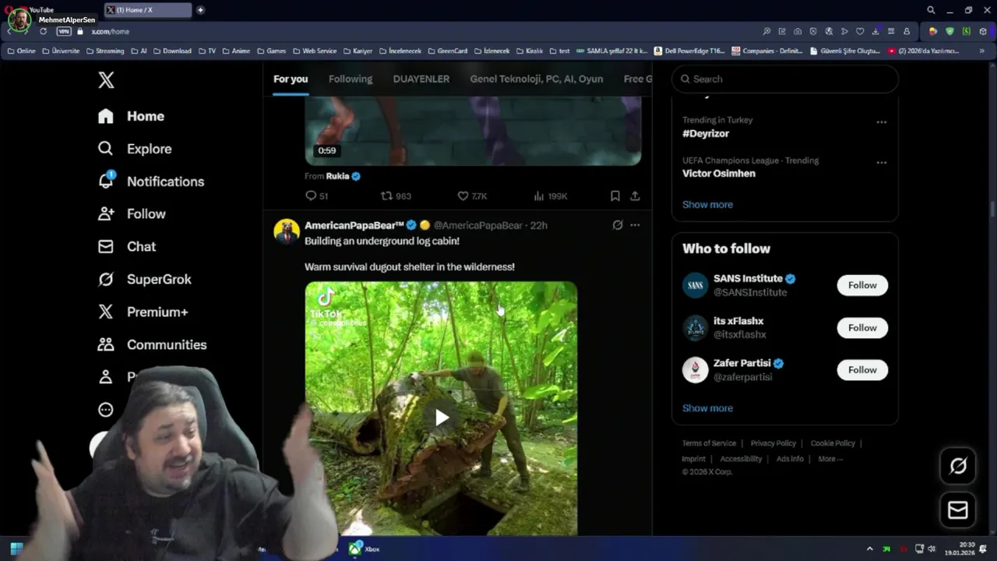The image size is (997, 561).
Task: Open Xbox from the taskbar
Action: point(364,549)
